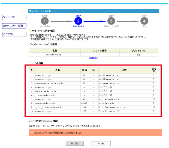Click the "v=spf1 +mx -all" content cell
The width and height of the screenshot is (169, 148).
(x=124, y=111)
